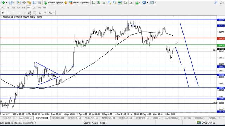The image size is (225, 126).
Task: Select the M1 timeframe
Action: tap(3, 8)
